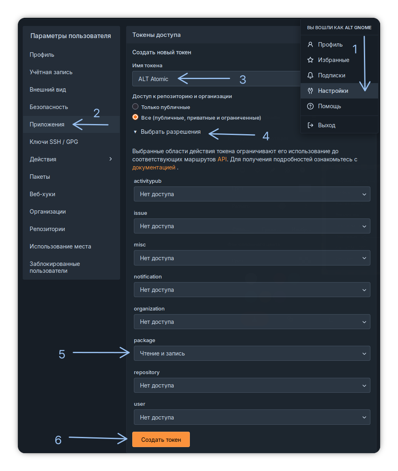Click the question mark icon next to Помощь
Image resolution: width=398 pixels, height=471 pixels.
coord(310,106)
